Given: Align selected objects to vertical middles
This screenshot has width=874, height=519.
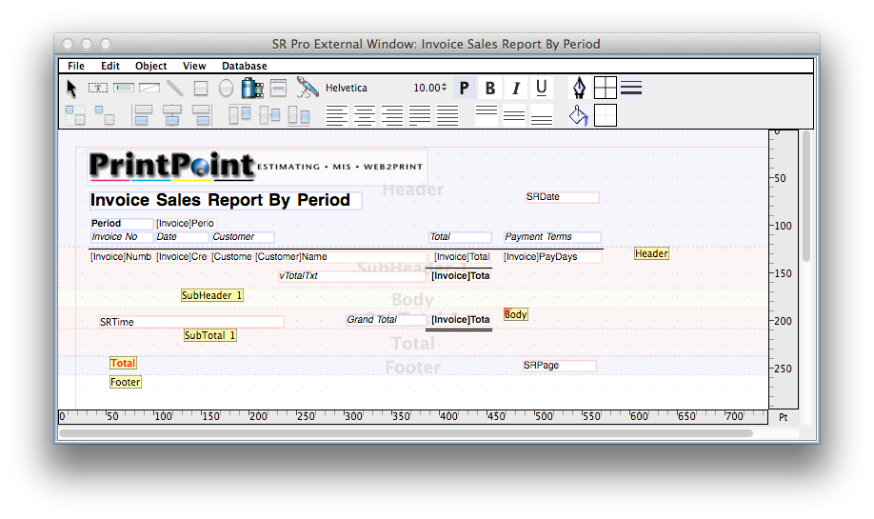Looking at the screenshot, I should pos(269,115).
